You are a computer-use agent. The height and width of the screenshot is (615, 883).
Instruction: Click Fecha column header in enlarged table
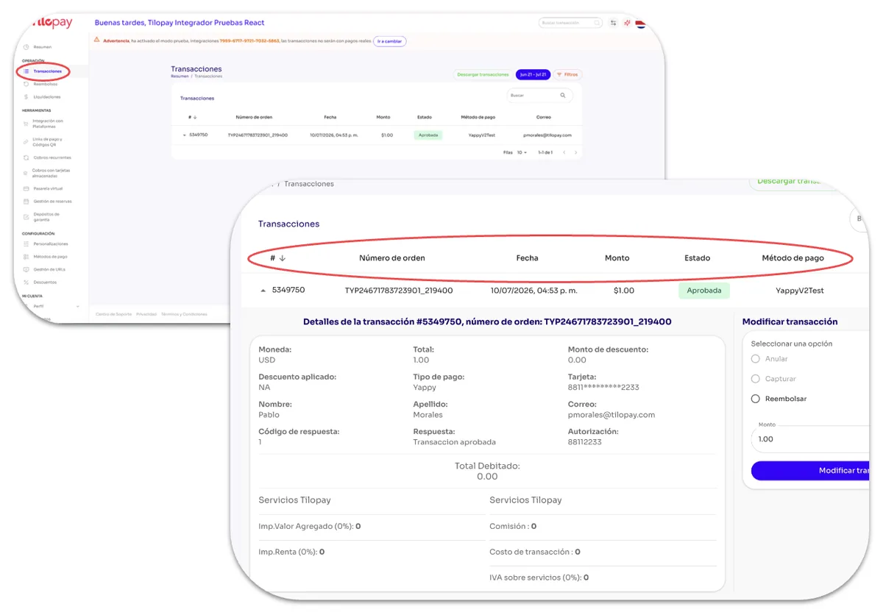527,258
